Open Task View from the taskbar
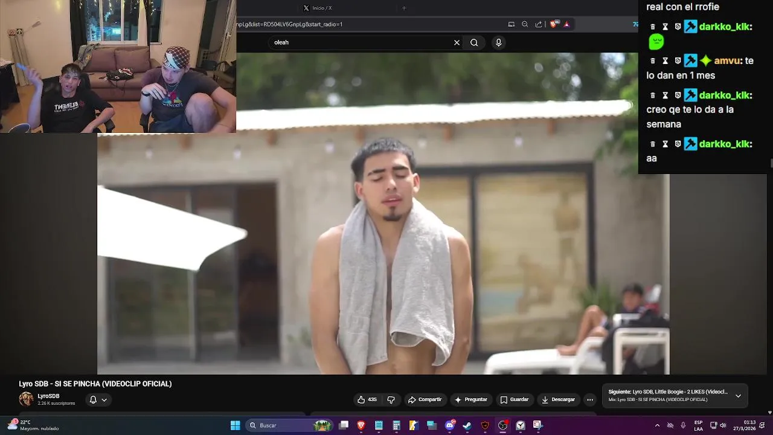Image resolution: width=773 pixels, height=435 pixels. pyautogui.click(x=344, y=425)
